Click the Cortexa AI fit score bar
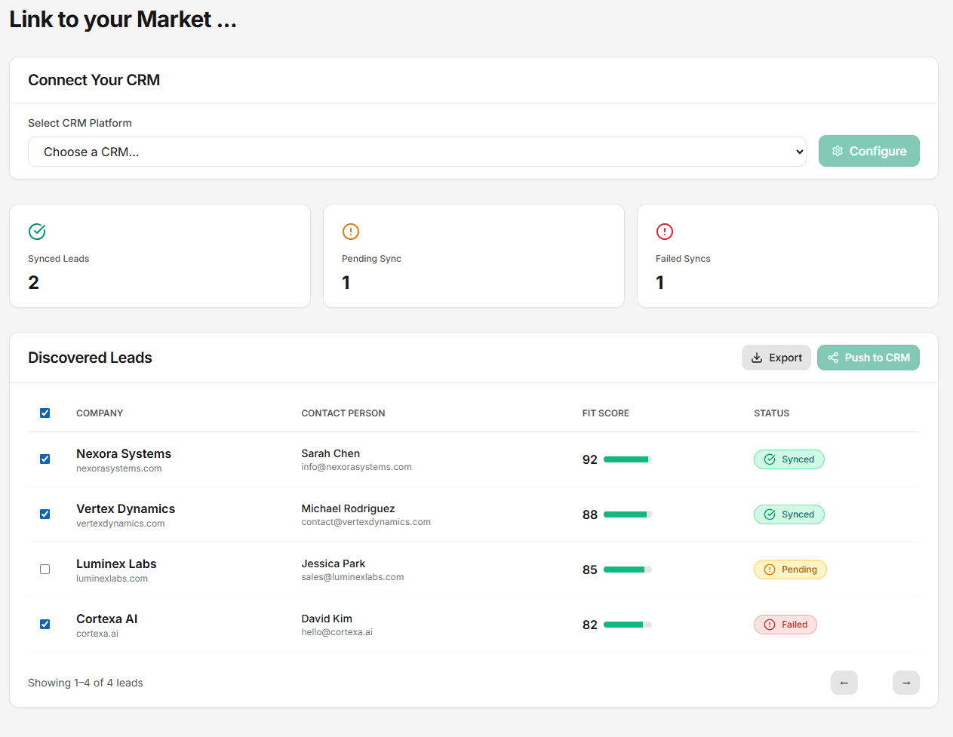Viewport: 953px width, 737px height. pyautogui.click(x=628, y=625)
